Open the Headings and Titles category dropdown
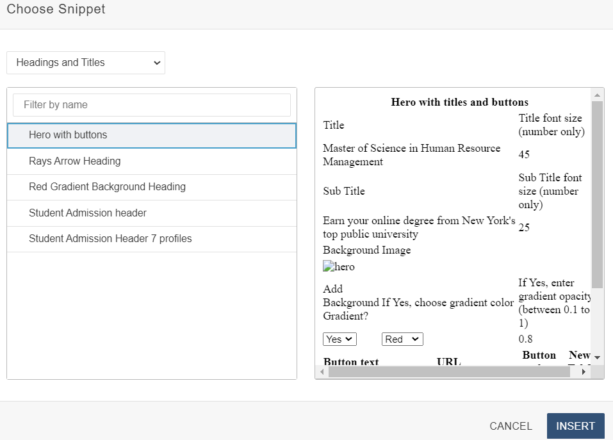613x440 pixels. tap(86, 63)
